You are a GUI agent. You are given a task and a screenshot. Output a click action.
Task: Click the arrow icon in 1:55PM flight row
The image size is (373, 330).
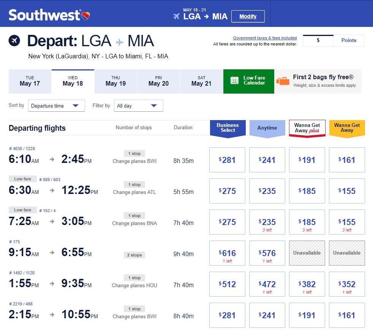52,284
